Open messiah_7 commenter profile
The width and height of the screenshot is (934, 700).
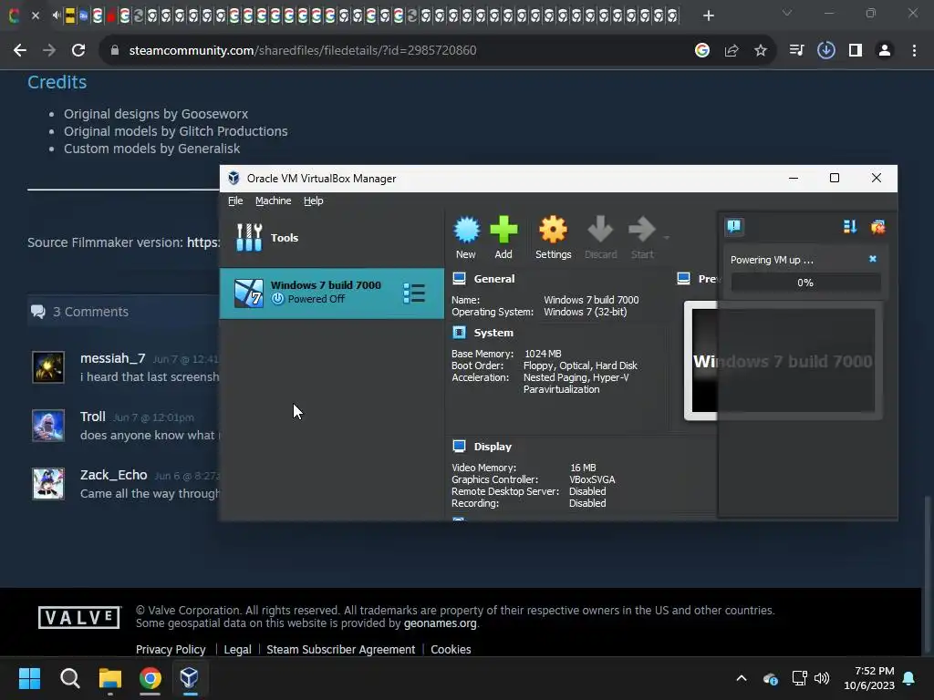point(112,357)
